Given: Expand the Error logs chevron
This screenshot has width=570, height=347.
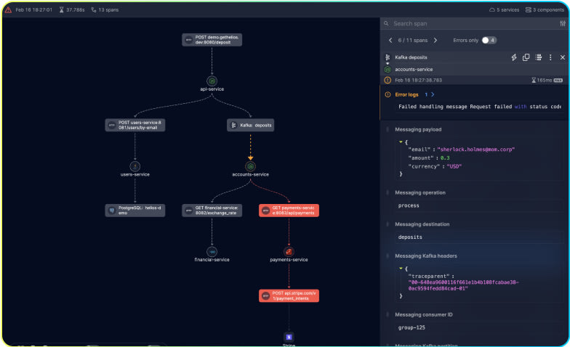Looking at the screenshot, I should (x=433, y=94).
